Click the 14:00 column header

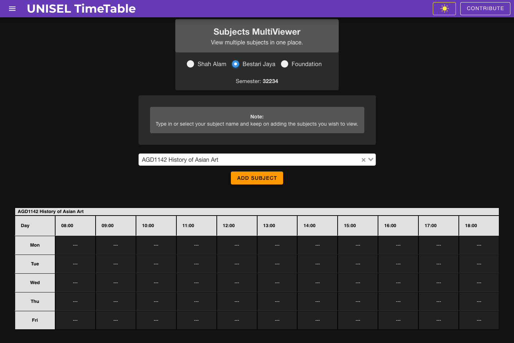[317, 226]
